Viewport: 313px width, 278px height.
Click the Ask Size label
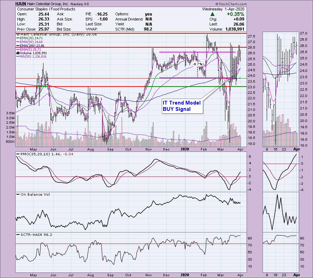[65, 19]
